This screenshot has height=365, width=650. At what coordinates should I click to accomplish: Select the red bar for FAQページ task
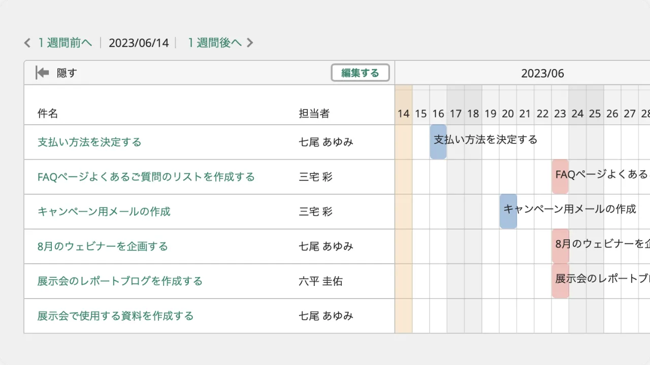coord(560,177)
